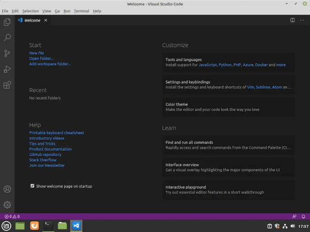Open the Linux Mint start menu
This screenshot has height=232, width=310.
pyautogui.click(x=6, y=226)
